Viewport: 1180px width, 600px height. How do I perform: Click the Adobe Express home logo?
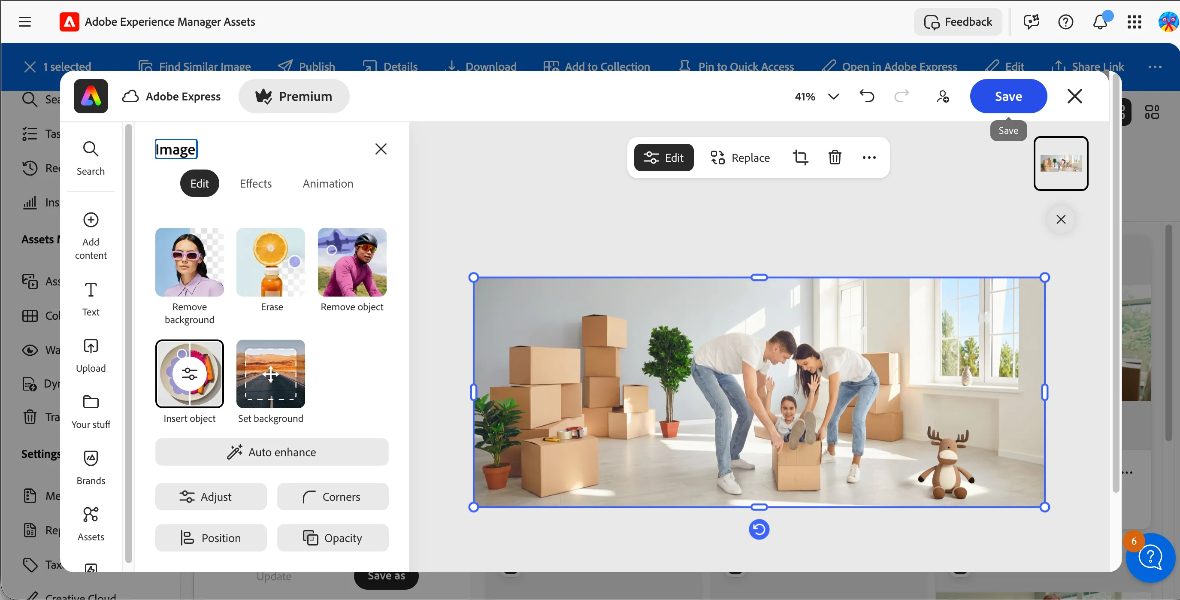point(91,96)
